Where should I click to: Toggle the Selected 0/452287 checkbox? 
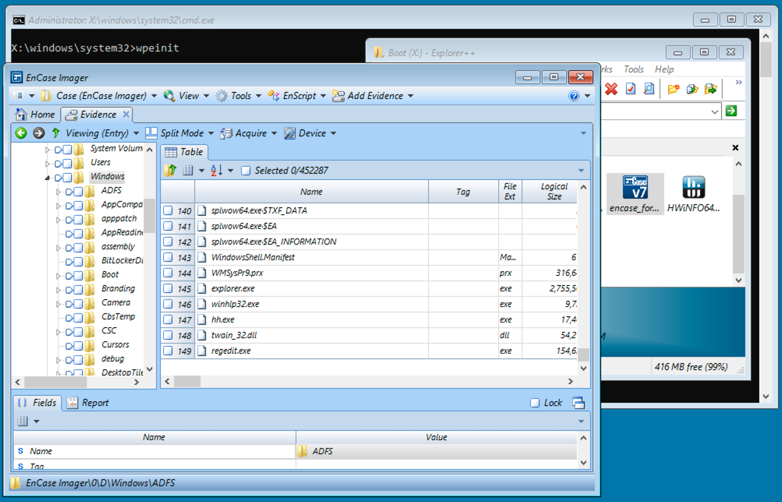pyautogui.click(x=246, y=170)
